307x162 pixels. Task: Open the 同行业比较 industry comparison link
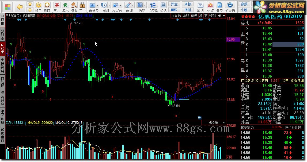(293, 128)
